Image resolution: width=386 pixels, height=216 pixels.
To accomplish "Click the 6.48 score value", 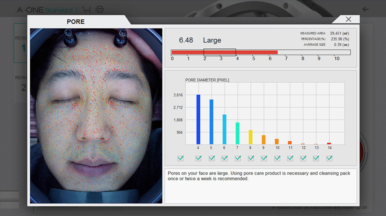I will (x=186, y=40).
